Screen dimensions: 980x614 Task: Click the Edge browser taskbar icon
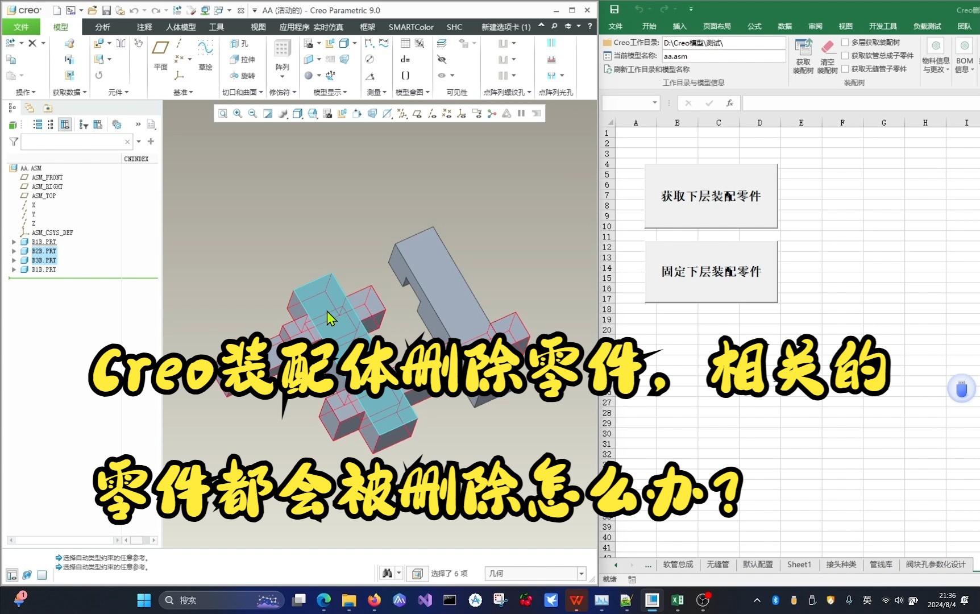[x=323, y=600]
